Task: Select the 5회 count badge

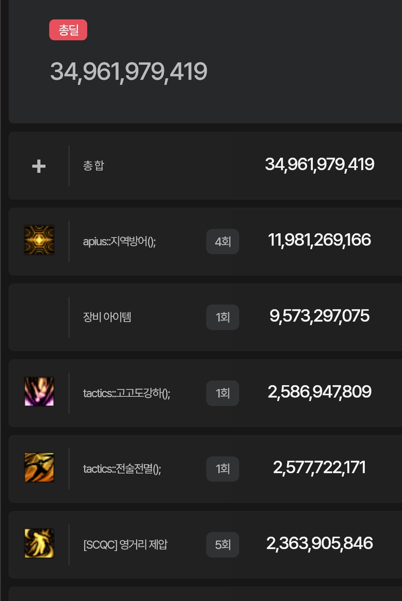Action: (223, 545)
